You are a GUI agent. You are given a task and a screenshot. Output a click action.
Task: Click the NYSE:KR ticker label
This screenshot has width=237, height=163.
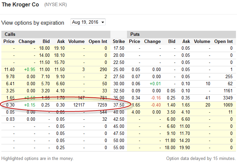(x=56, y=5)
